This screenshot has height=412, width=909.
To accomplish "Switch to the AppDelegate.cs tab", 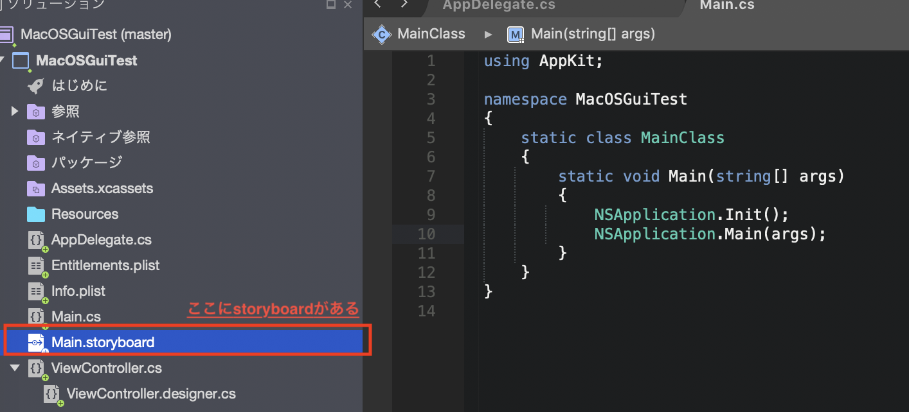I will (x=499, y=5).
